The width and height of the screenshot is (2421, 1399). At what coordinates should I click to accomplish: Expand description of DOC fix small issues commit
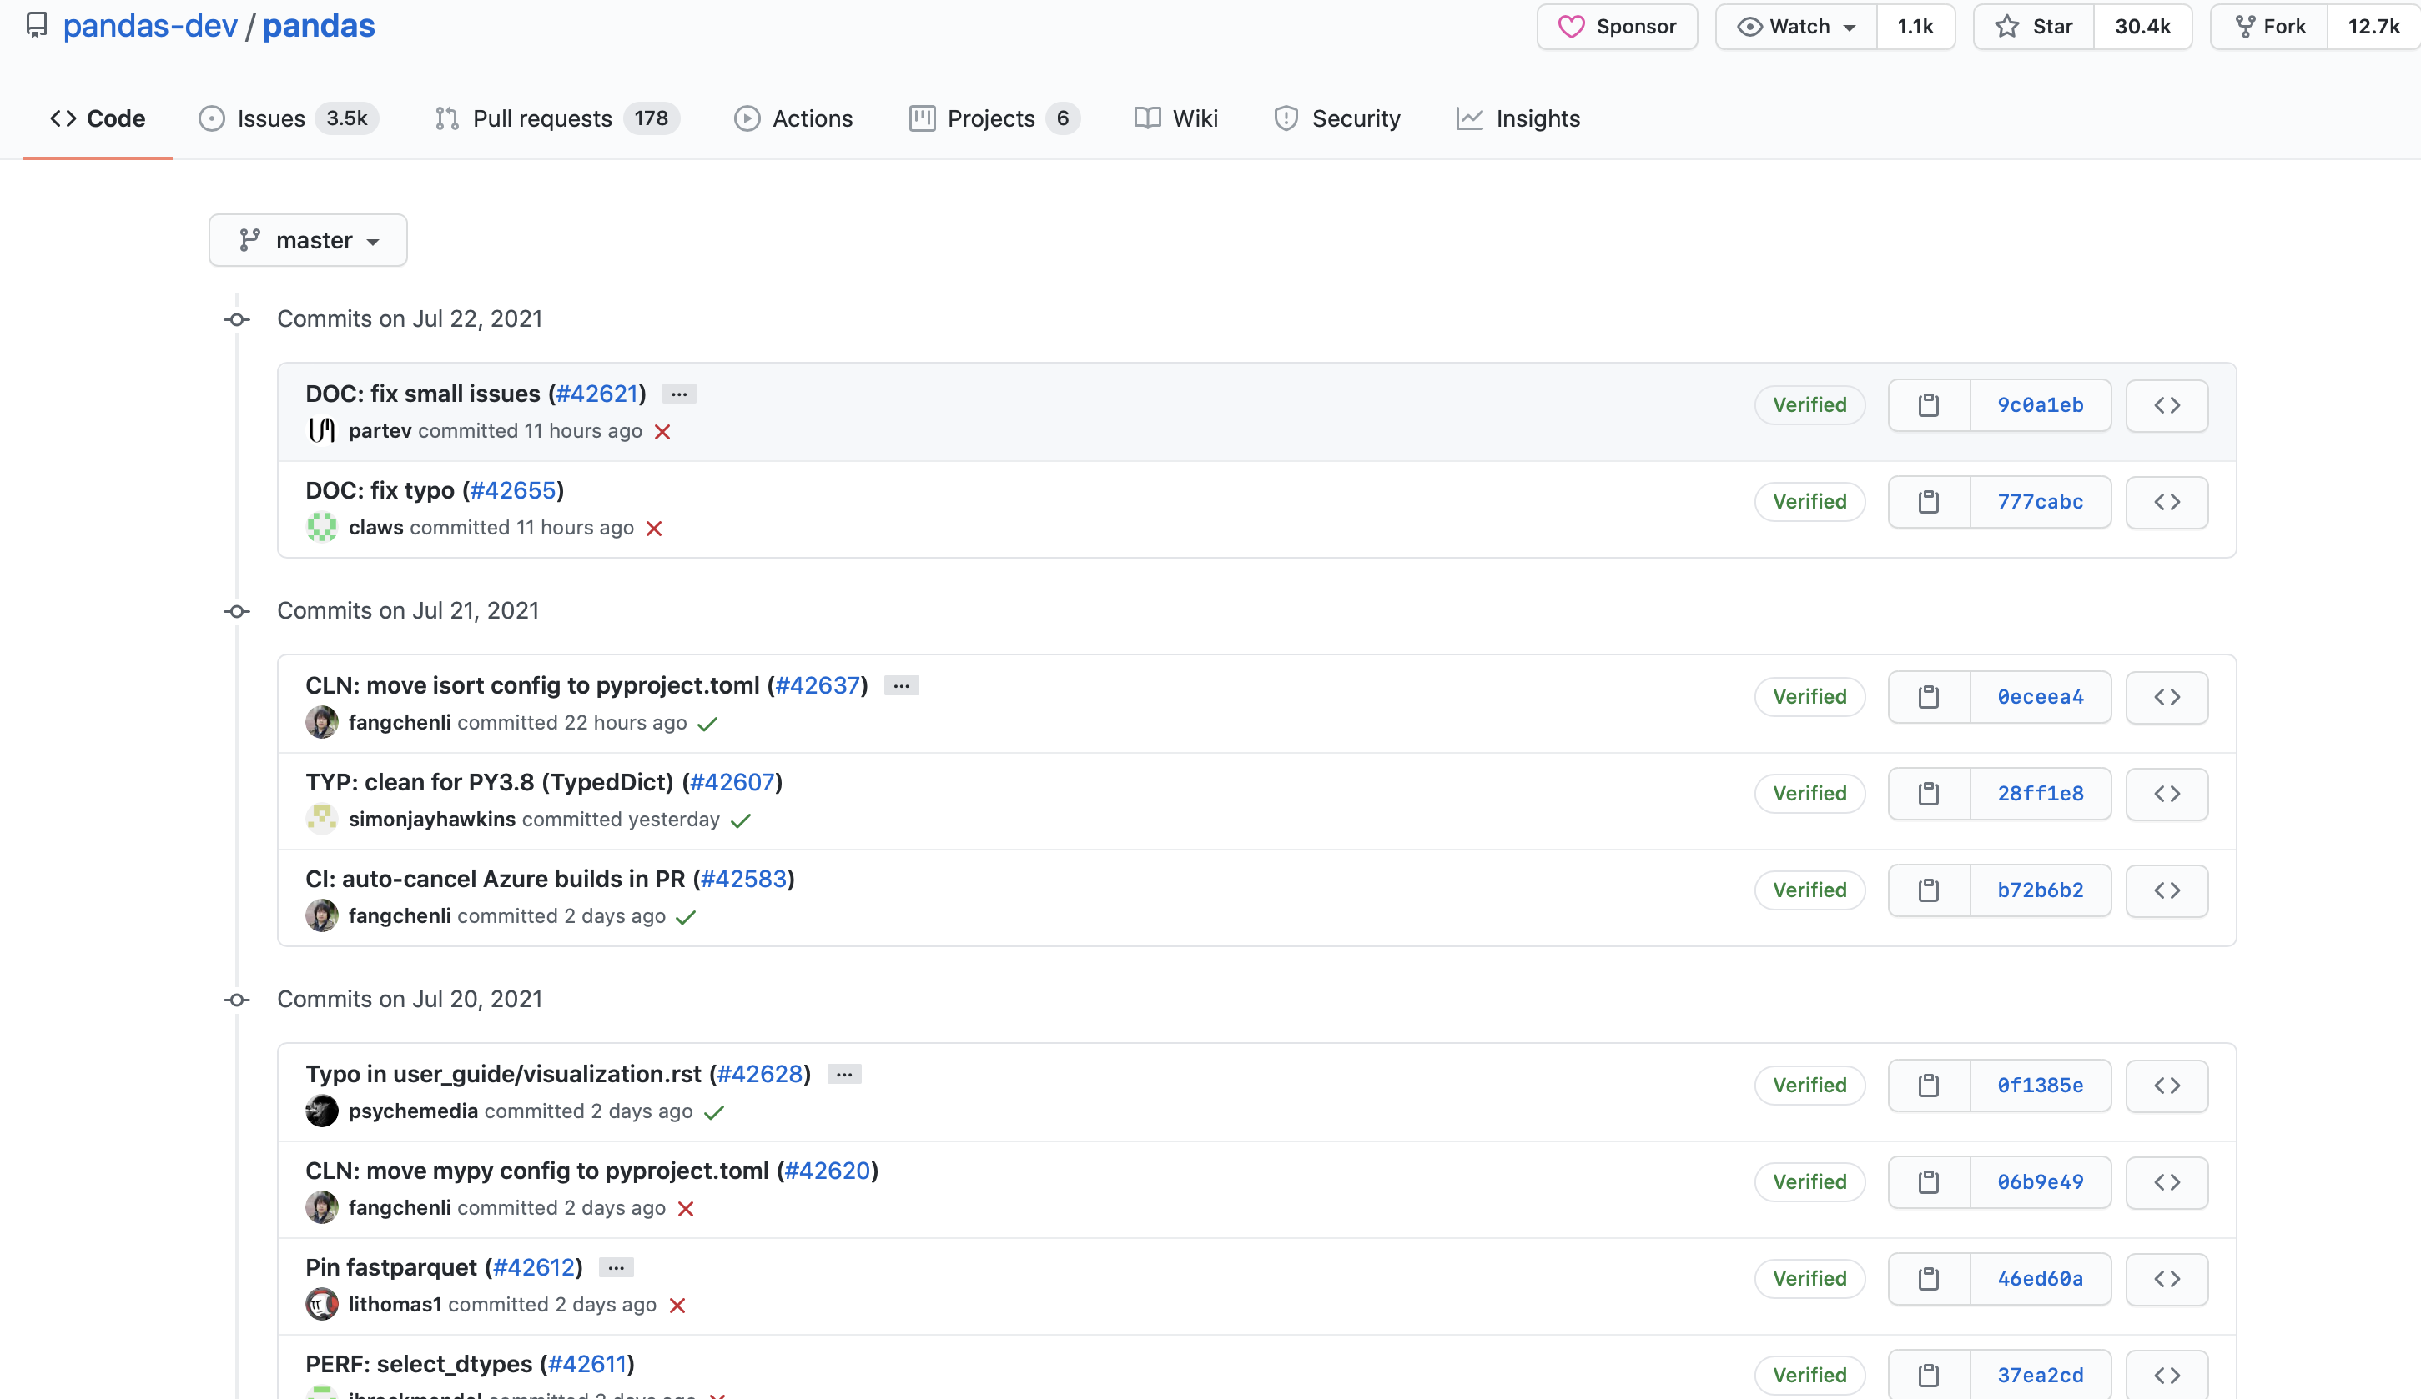pos(679,394)
